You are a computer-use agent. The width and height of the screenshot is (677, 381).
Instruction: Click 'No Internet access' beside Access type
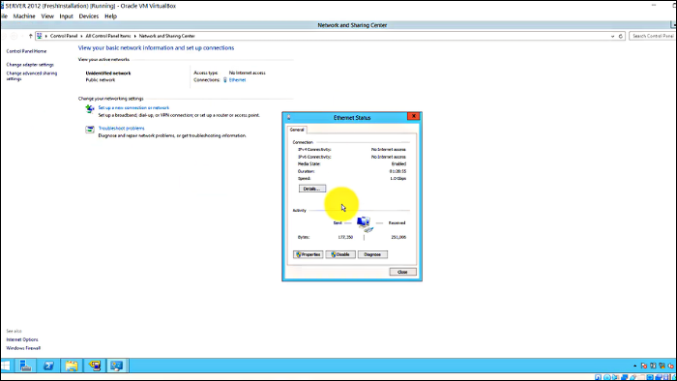click(247, 73)
